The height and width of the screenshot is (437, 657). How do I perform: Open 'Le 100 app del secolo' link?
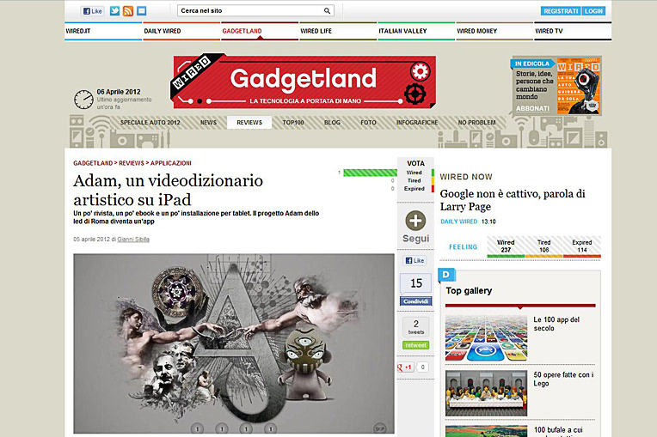click(556, 324)
